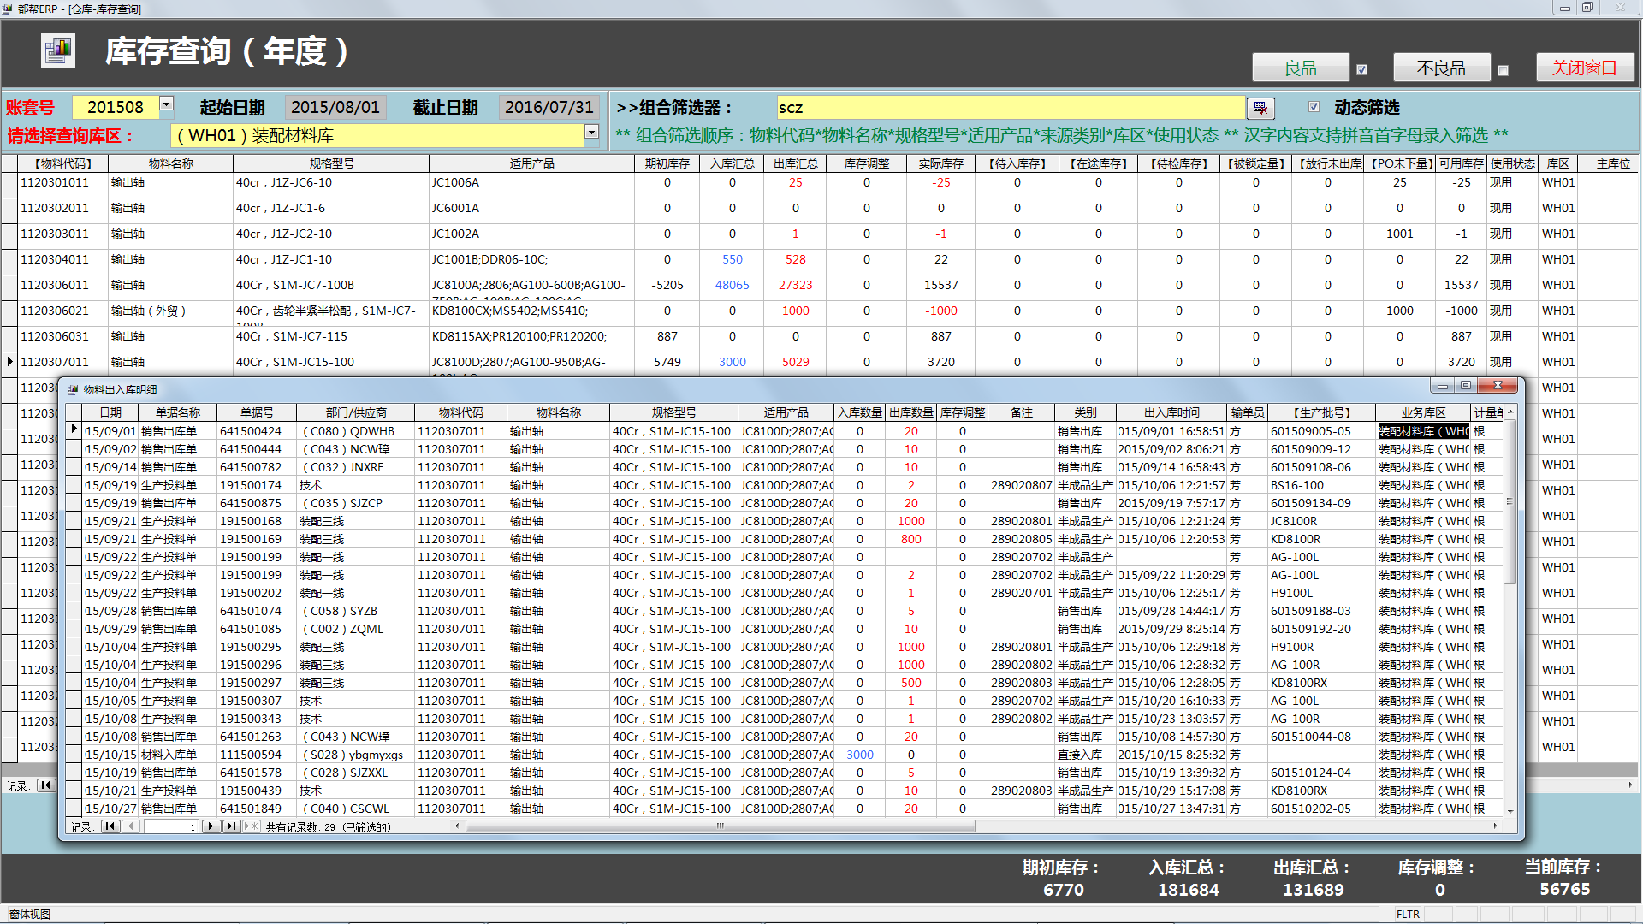Click document number 191500439 in popup
The image size is (1643, 924).
tap(251, 791)
